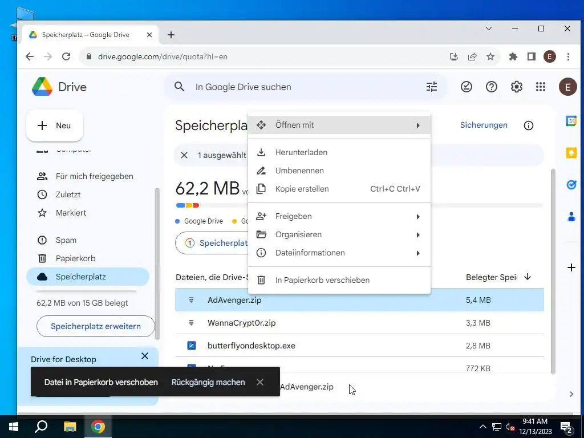Expand the side panel with the chevron arrow
Image resolution: width=584 pixels, height=438 pixels.
(x=571, y=394)
